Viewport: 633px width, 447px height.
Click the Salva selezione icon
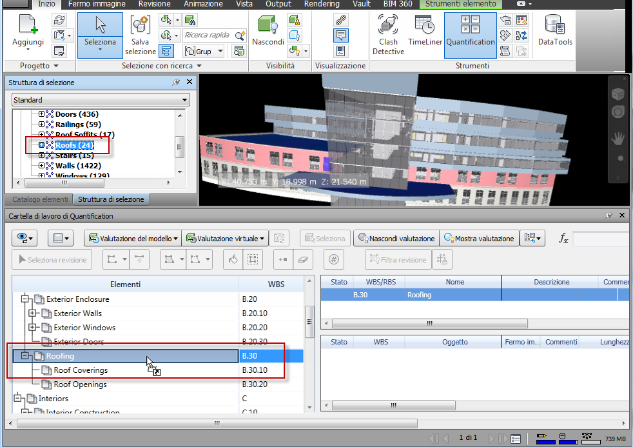click(x=140, y=25)
